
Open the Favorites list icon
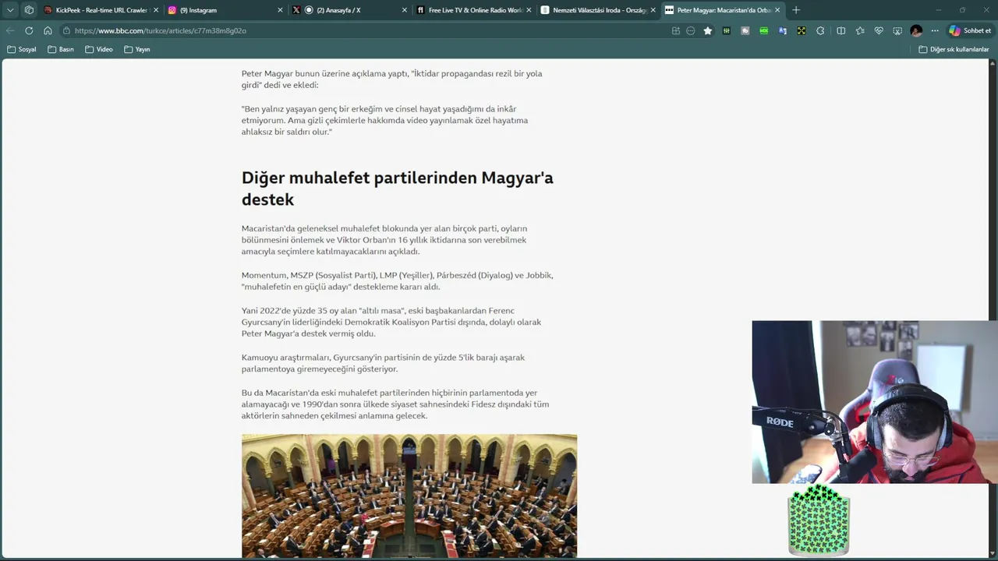(860, 30)
